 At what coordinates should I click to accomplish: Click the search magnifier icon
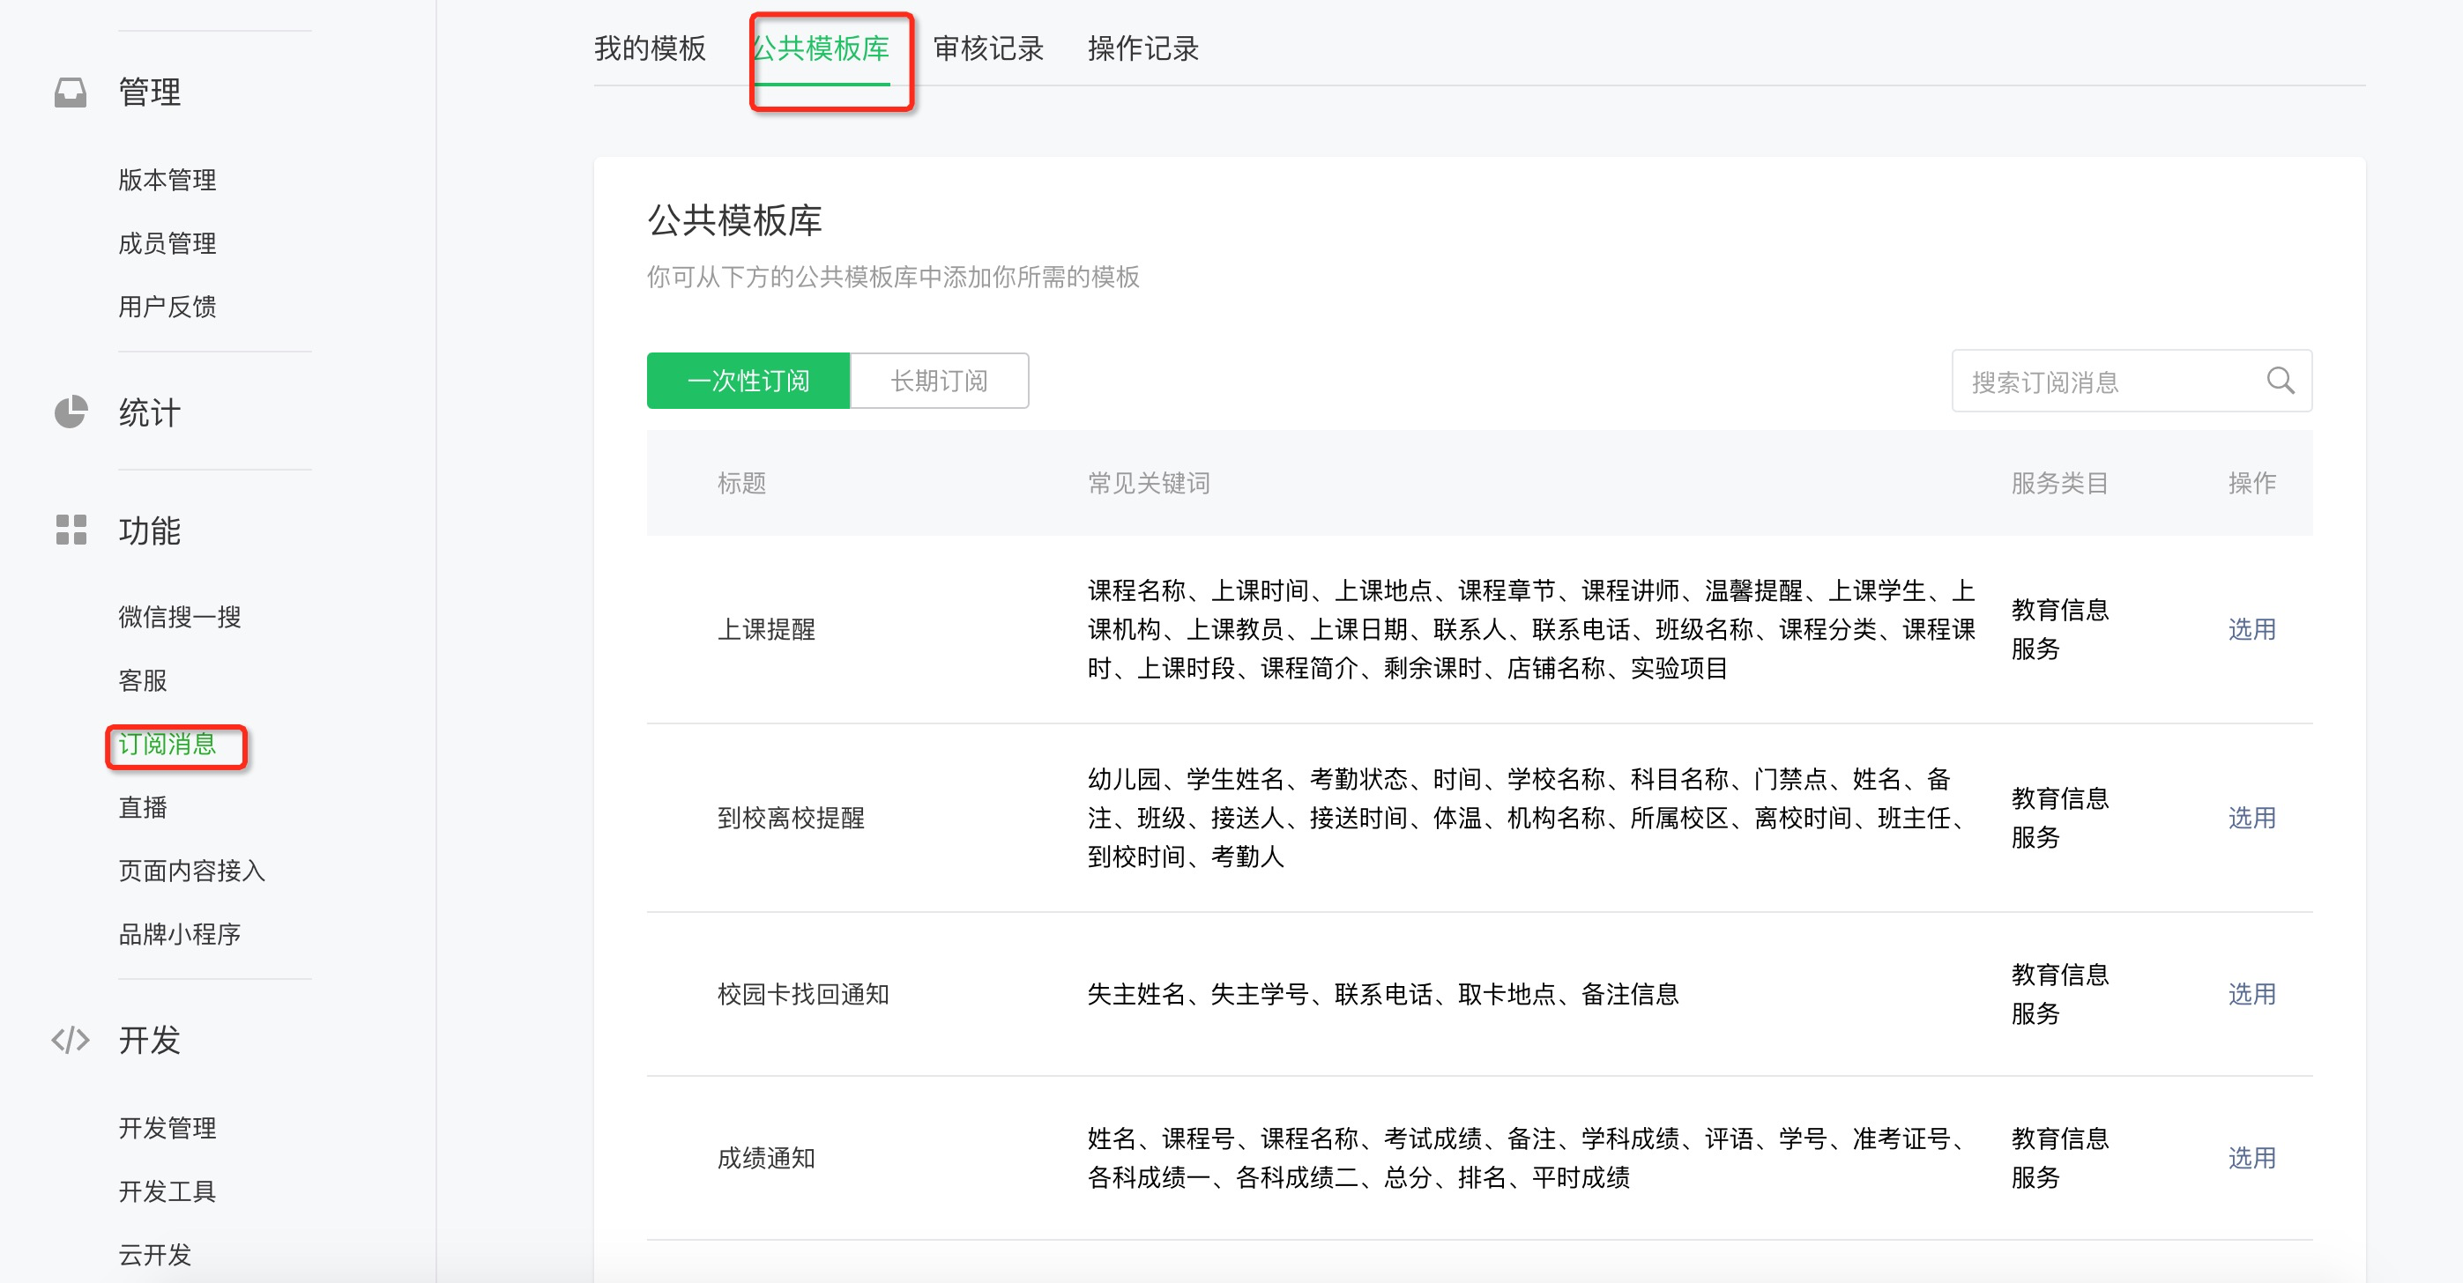[x=2280, y=382]
